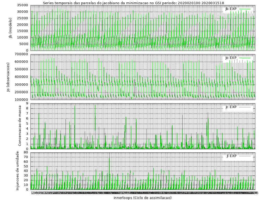
Task: Click the '60' tick on the humidity constraint axis
Action: [26, 162]
